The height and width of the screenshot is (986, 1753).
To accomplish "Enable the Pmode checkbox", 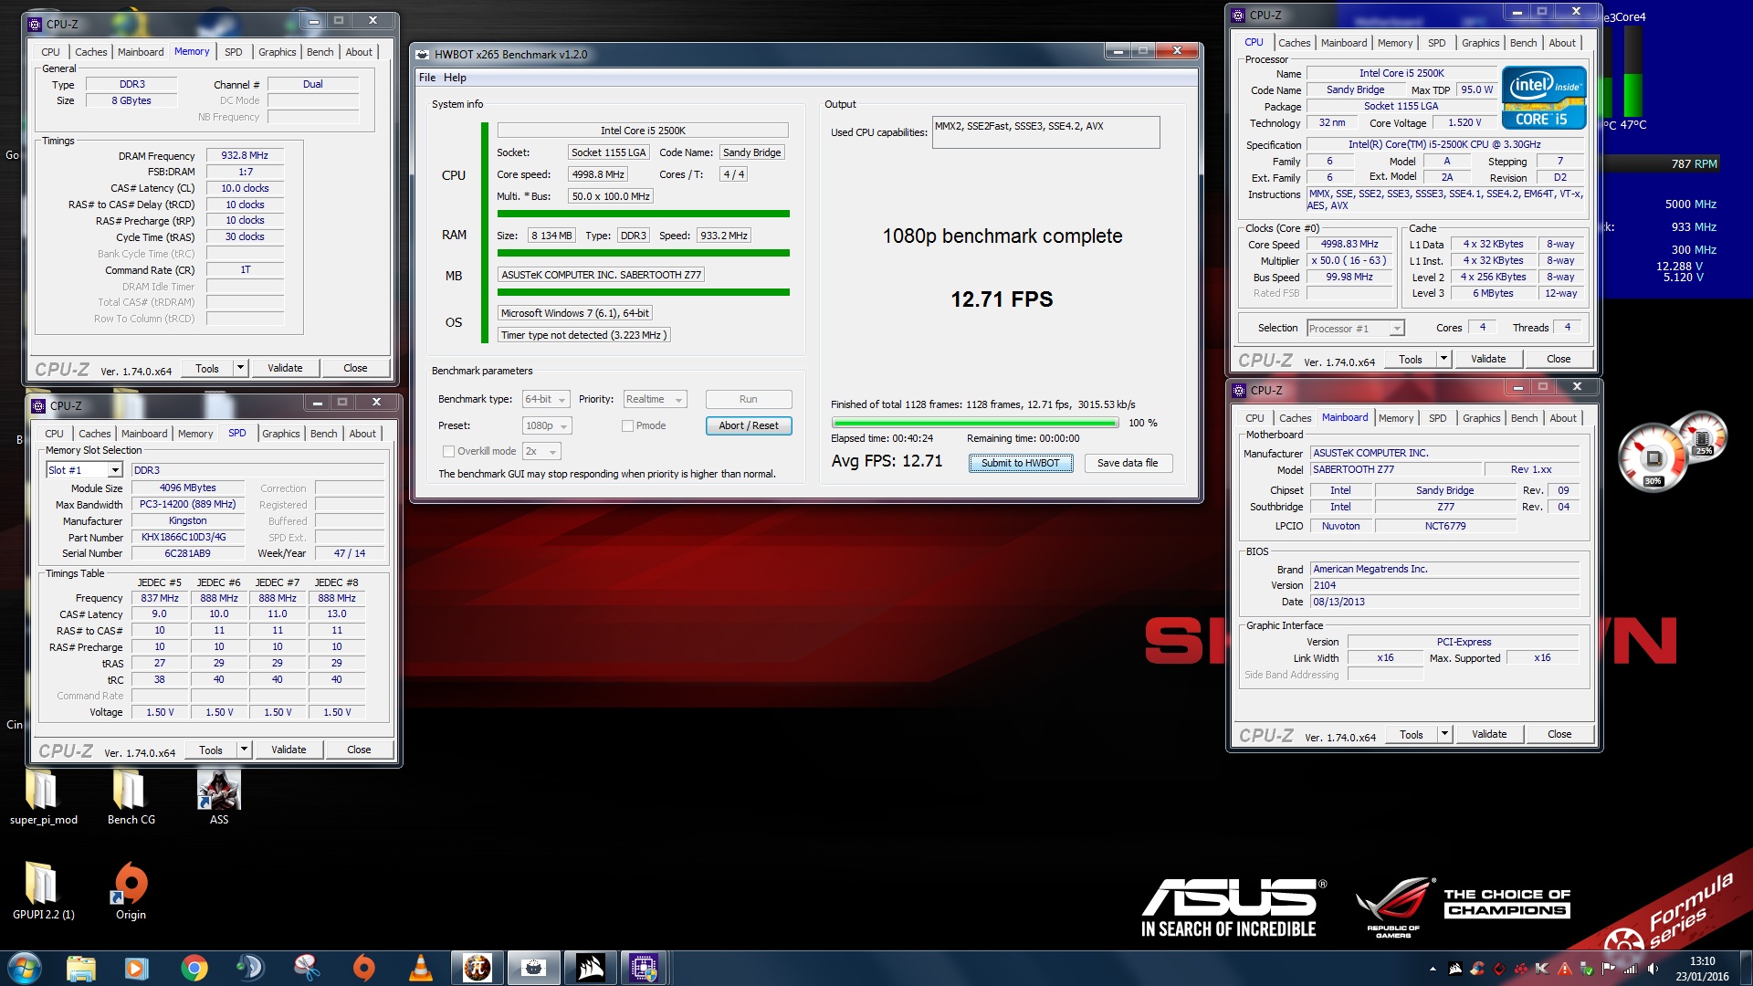I will point(627,425).
